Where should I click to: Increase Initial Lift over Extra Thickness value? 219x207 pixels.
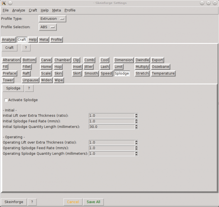click(x=136, y=114)
